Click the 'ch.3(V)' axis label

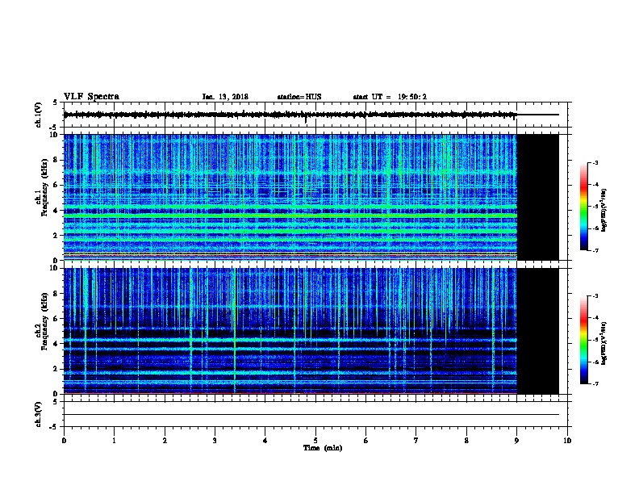click(38, 414)
